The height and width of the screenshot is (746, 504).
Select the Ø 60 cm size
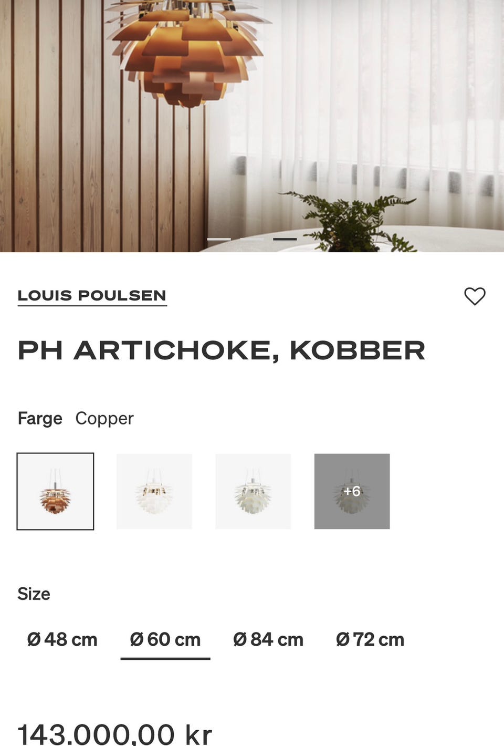[x=165, y=639]
